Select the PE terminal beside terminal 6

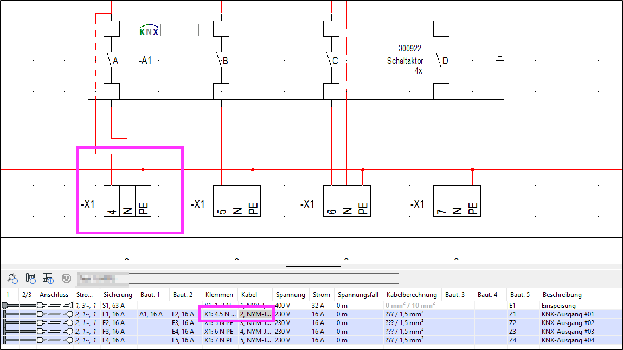pyautogui.click(x=362, y=201)
